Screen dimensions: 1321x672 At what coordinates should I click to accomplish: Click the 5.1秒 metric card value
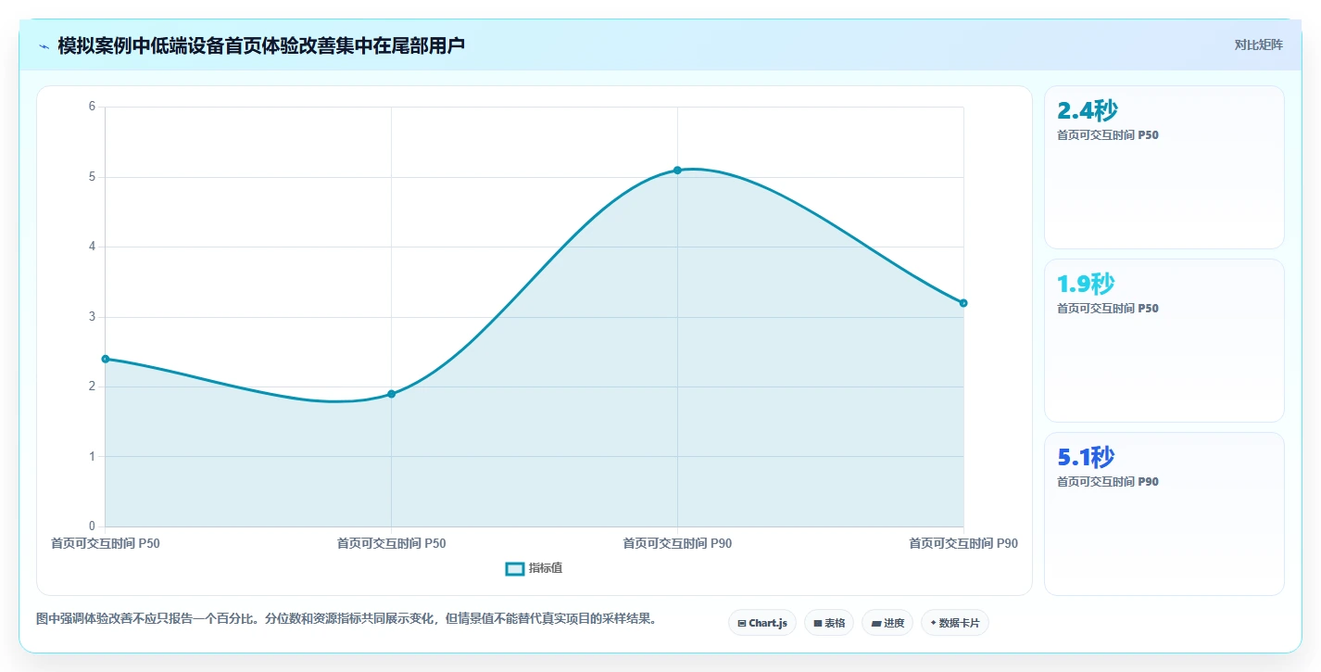(1086, 457)
